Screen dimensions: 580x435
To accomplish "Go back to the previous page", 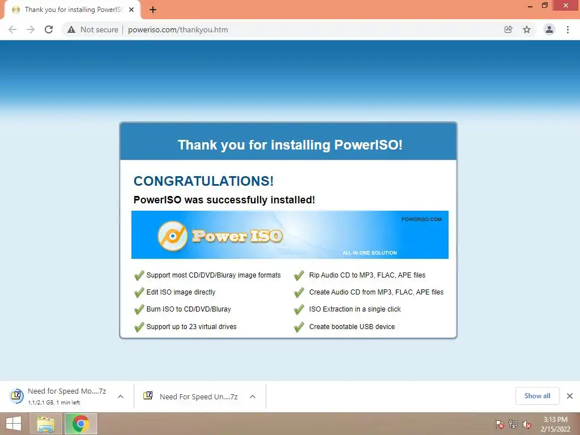I will tap(12, 29).
